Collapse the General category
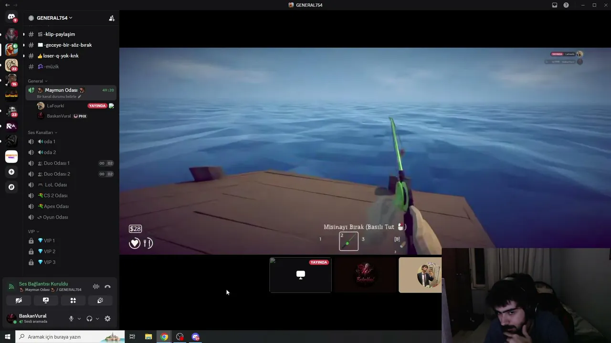 pos(37,81)
